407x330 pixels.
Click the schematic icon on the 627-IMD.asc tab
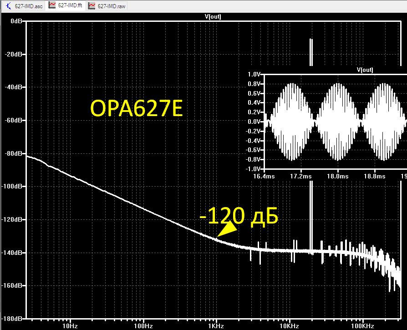[9, 6]
